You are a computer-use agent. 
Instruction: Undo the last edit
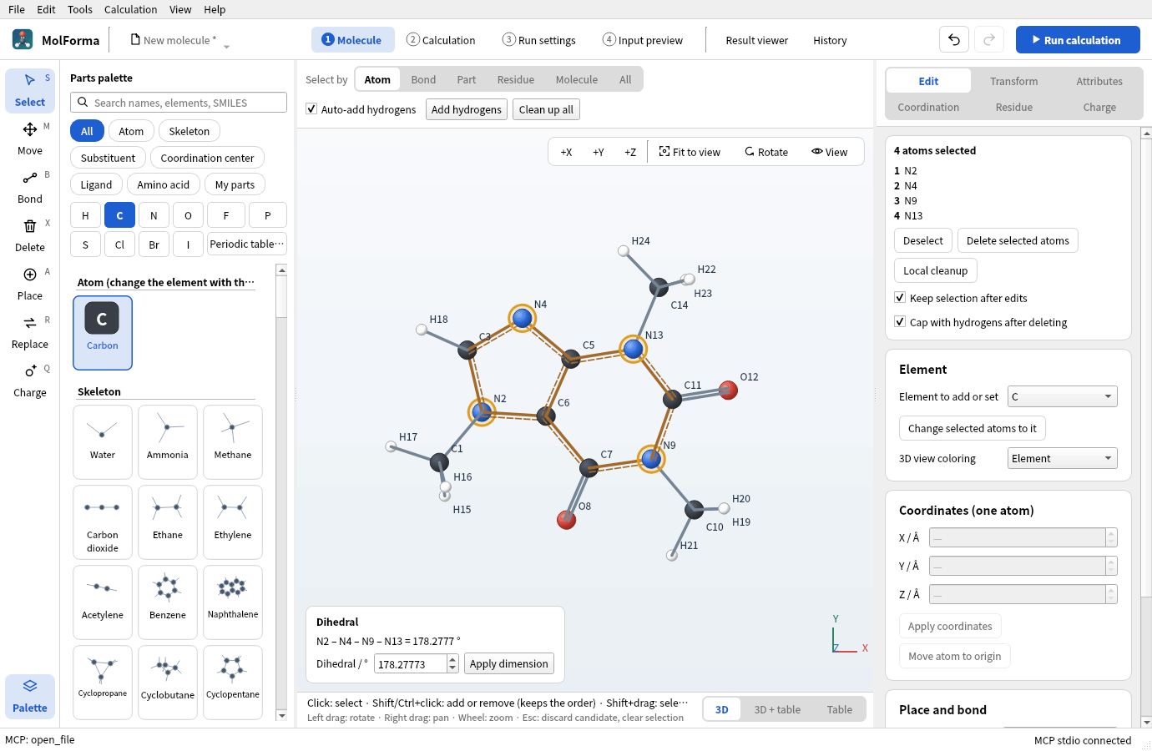(954, 39)
